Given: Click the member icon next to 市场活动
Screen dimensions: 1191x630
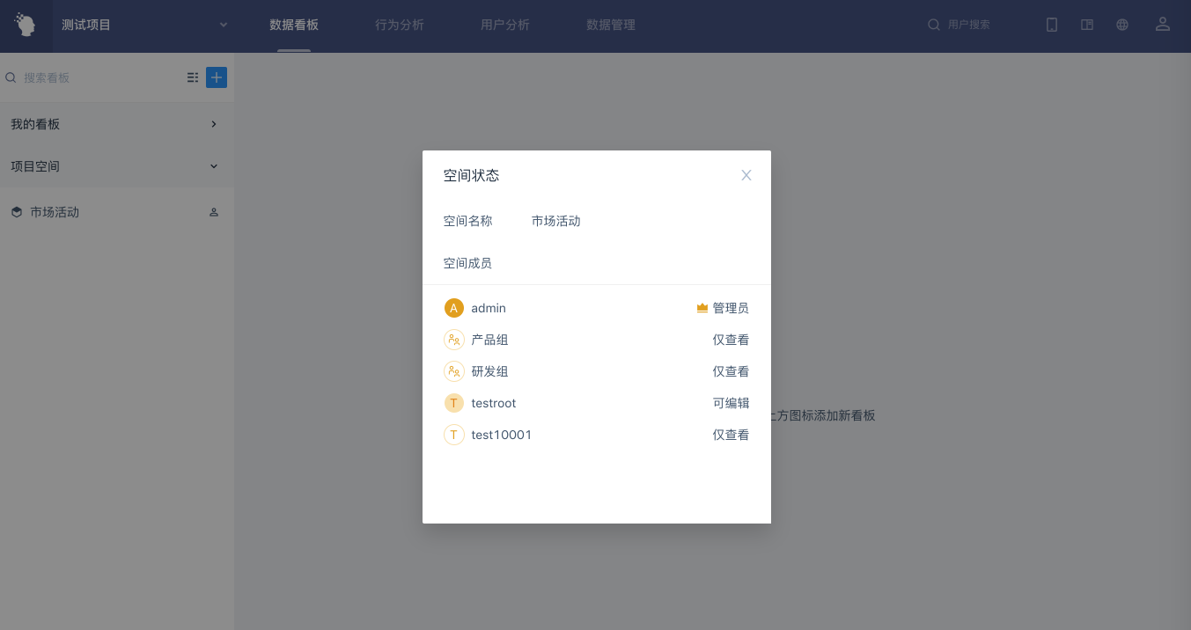Looking at the screenshot, I should pyautogui.click(x=214, y=212).
